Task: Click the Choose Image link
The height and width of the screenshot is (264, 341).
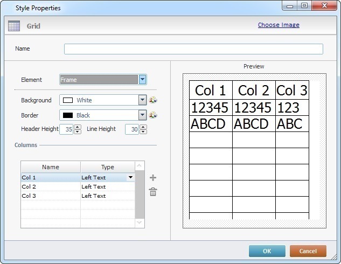Action: [x=279, y=25]
